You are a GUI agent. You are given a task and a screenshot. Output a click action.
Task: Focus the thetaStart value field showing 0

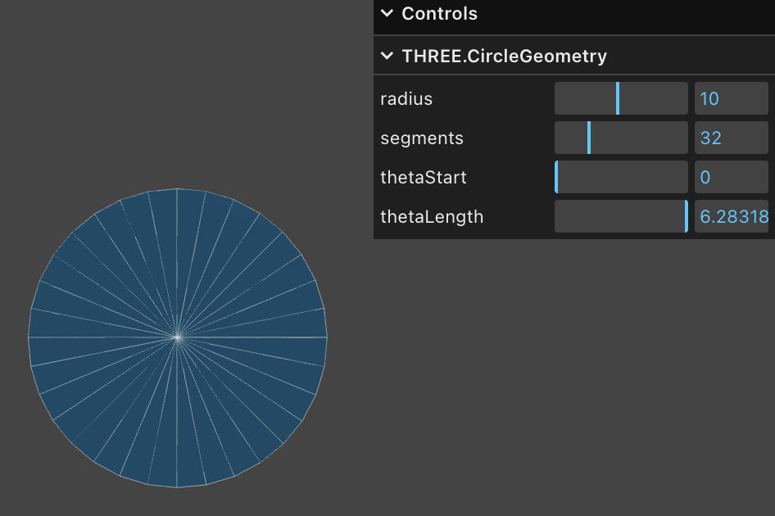731,177
